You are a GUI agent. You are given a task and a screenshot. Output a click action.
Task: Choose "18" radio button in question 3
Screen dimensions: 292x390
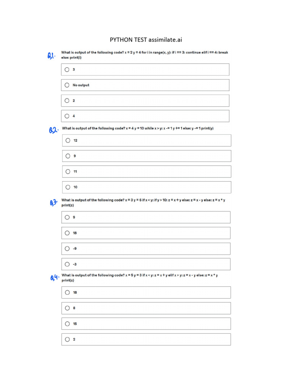tap(67, 233)
